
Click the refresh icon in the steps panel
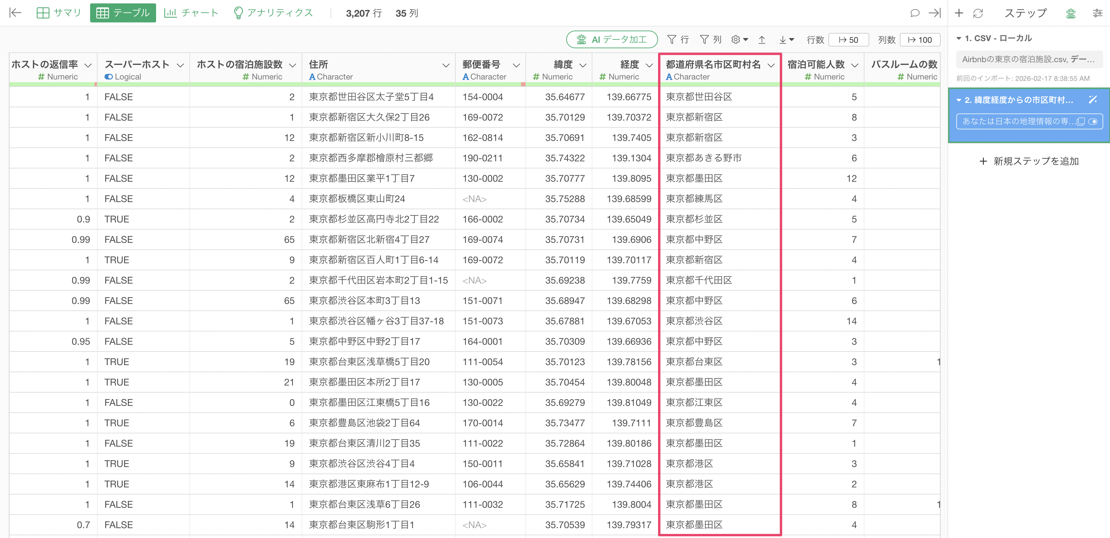[978, 13]
